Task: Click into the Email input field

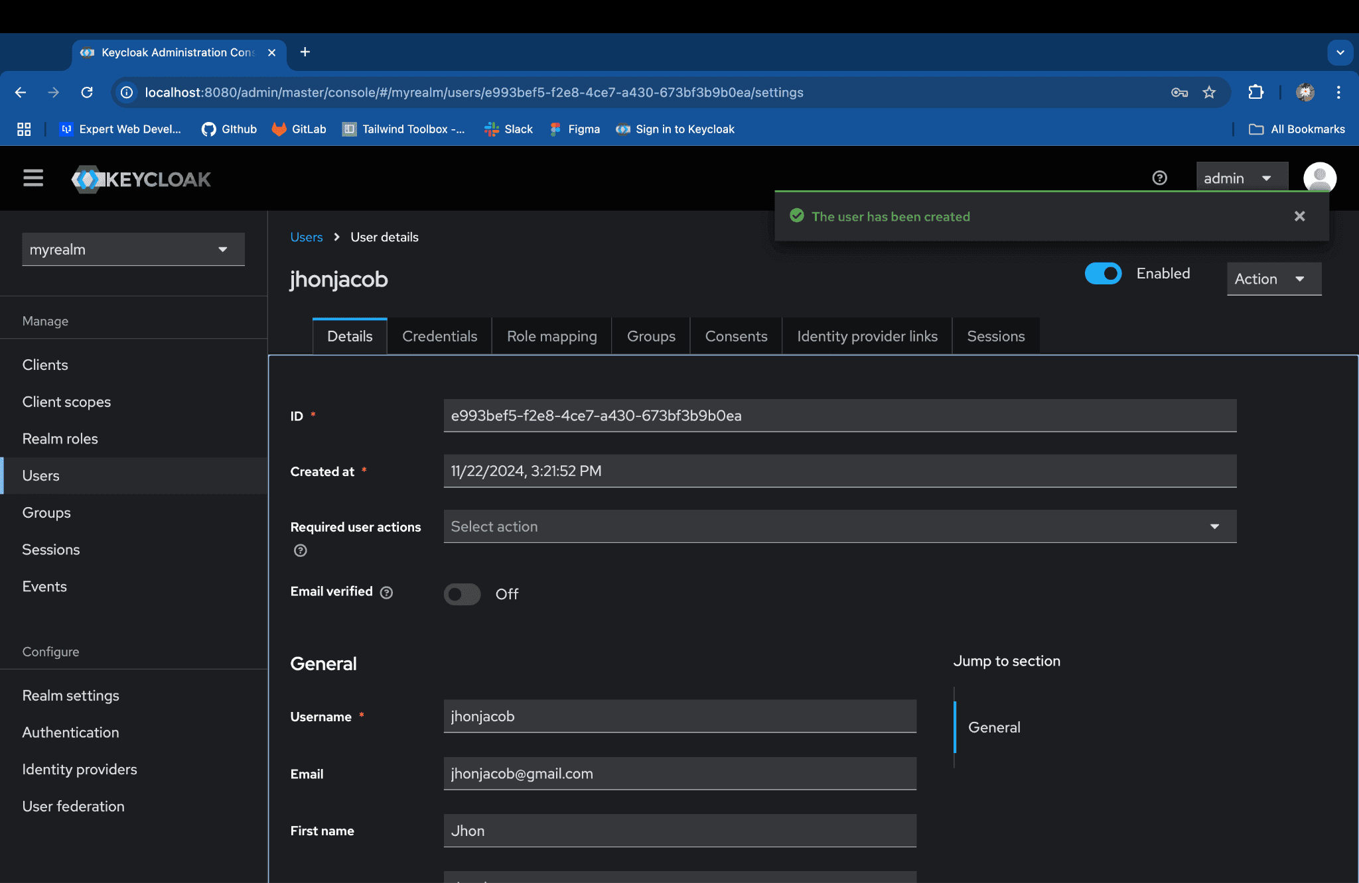Action: coord(679,774)
